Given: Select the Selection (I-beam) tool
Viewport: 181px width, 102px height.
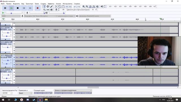Looking at the screenshot, I should click(x=44, y=7).
